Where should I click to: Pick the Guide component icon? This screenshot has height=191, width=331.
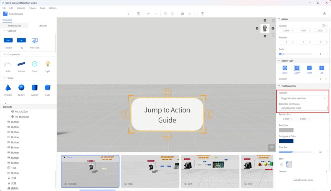coord(35,64)
